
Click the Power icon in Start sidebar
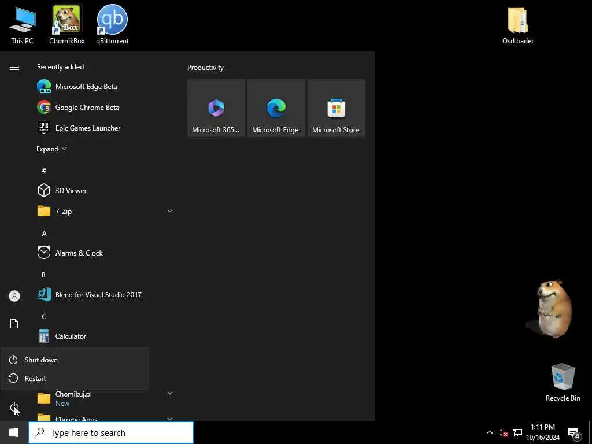click(x=14, y=408)
